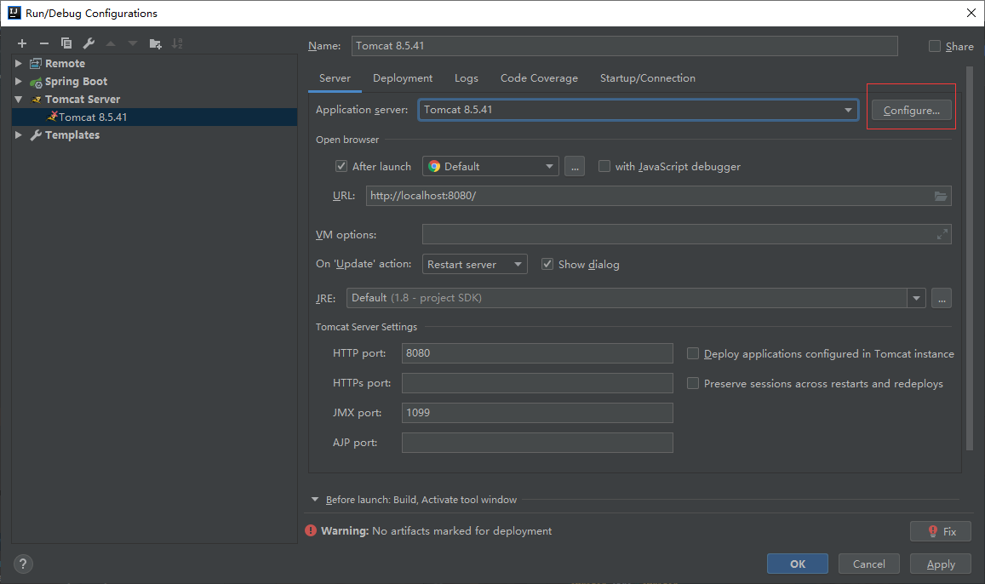Copy the selected configuration
Viewport: 985px width, 584px height.
point(66,43)
